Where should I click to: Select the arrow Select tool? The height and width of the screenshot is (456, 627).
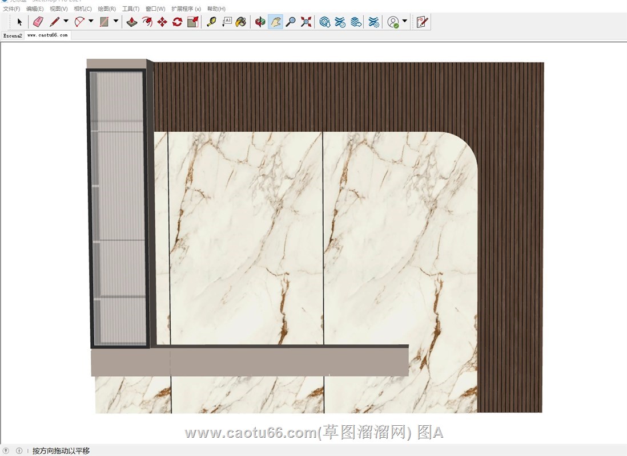point(19,22)
